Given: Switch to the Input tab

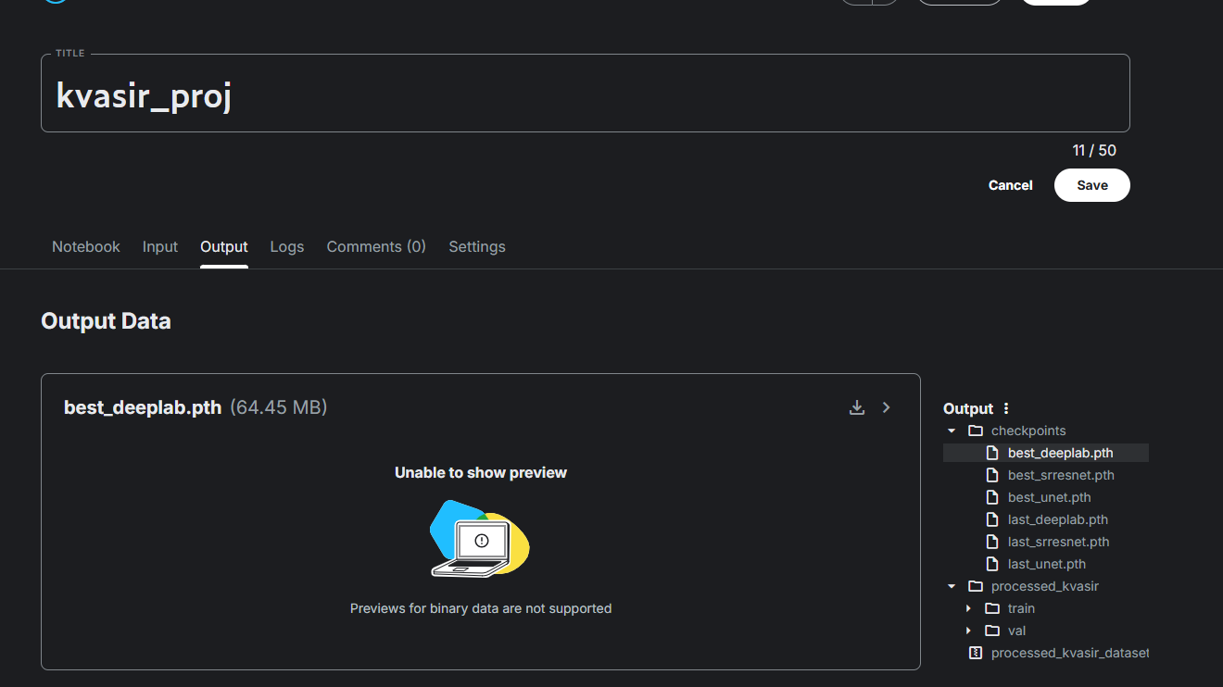Looking at the screenshot, I should pos(160,246).
